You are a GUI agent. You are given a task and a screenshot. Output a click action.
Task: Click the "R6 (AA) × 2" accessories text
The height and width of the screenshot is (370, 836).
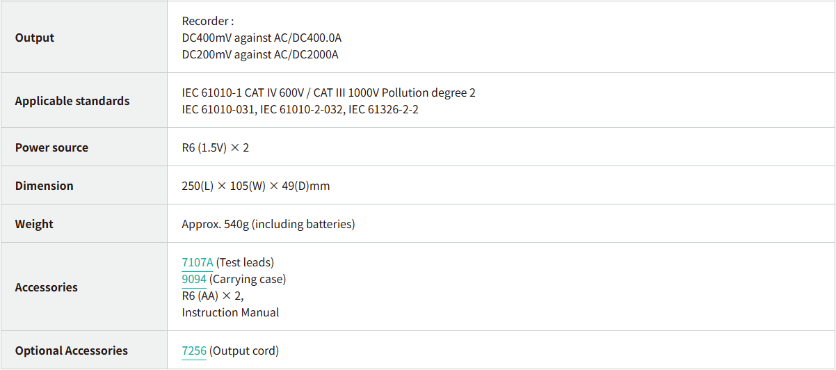click(212, 296)
